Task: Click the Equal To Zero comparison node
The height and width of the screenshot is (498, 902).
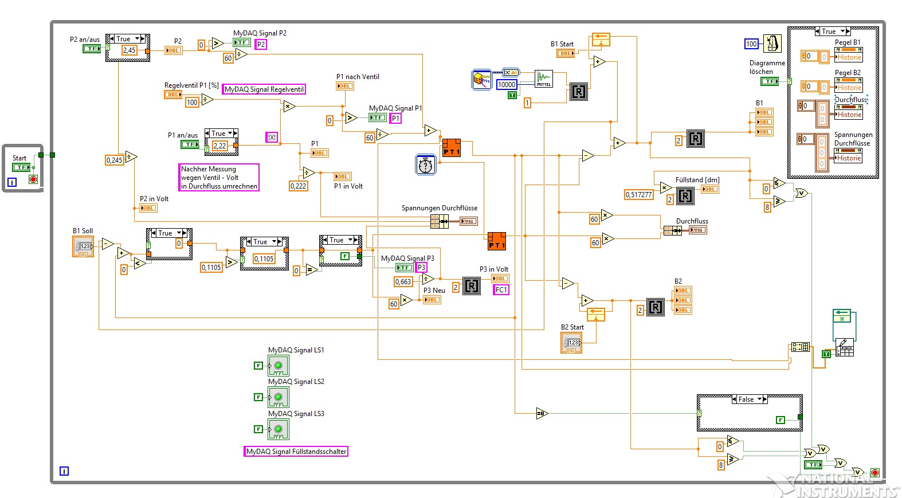Action: coord(542,413)
